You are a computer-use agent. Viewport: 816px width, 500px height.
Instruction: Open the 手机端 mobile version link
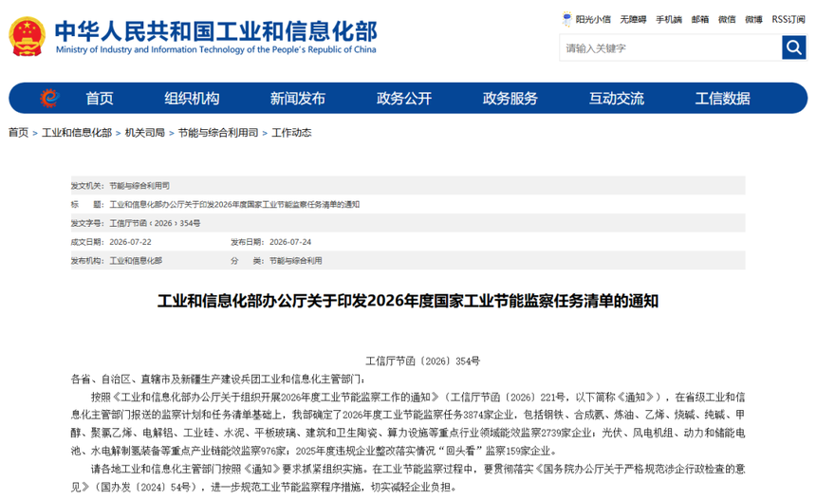(669, 20)
